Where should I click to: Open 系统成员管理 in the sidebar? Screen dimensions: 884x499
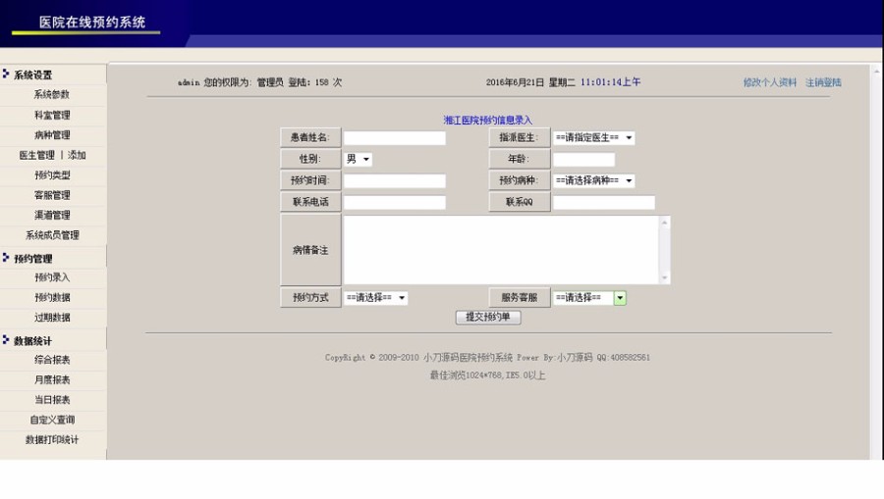click(52, 235)
